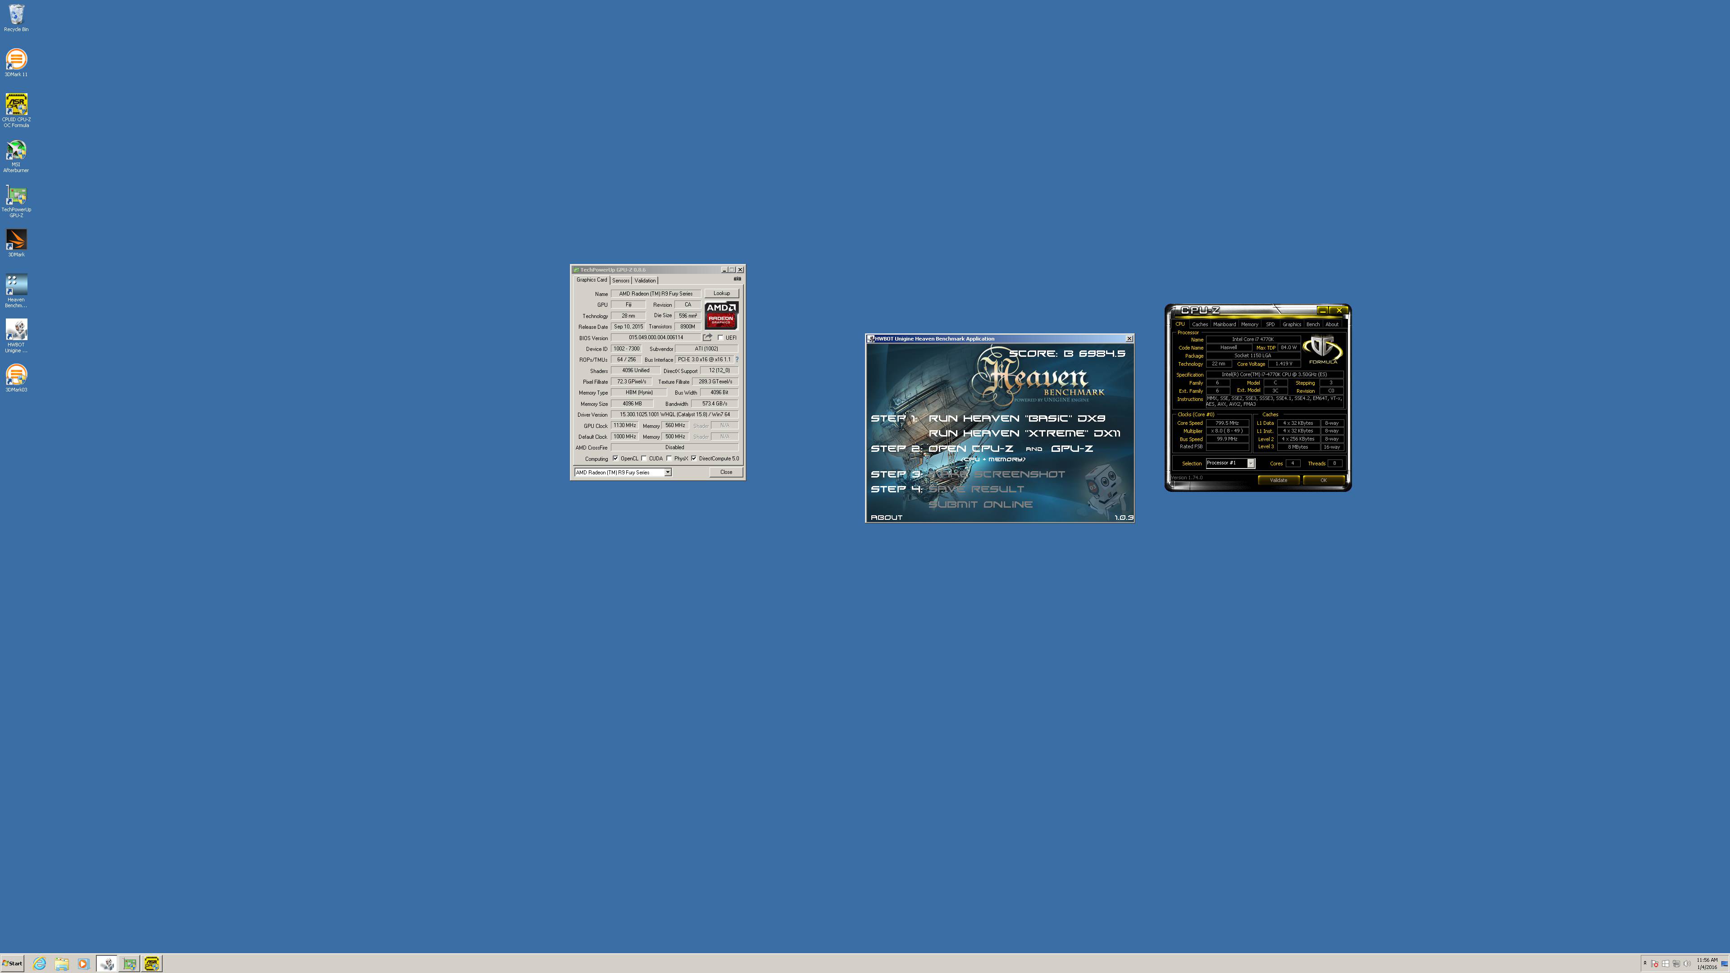Click the AMD CrossFire Disabled field
1730x973 pixels.
point(674,448)
